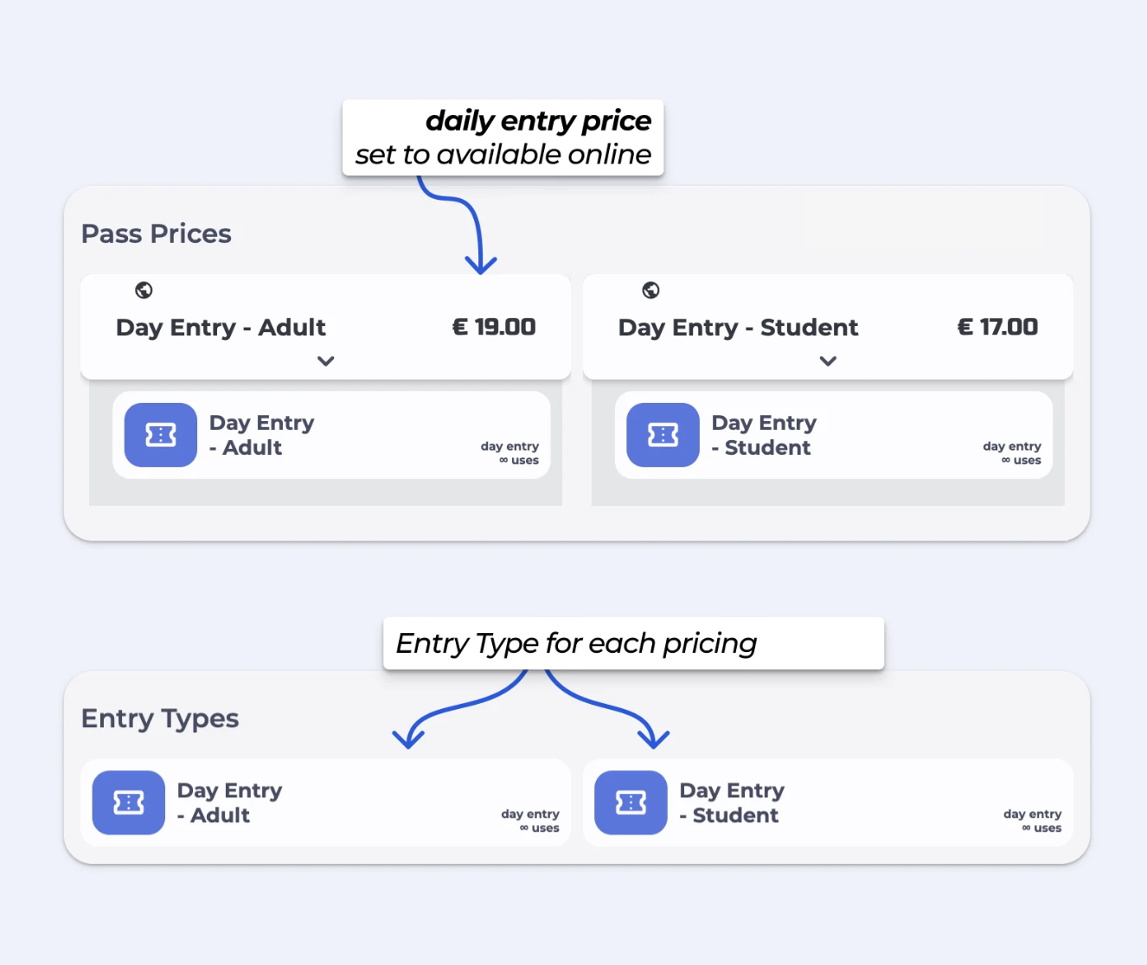The width and height of the screenshot is (1147, 965).
Task: Open Day Entry - Adult pass title
Action: click(221, 328)
